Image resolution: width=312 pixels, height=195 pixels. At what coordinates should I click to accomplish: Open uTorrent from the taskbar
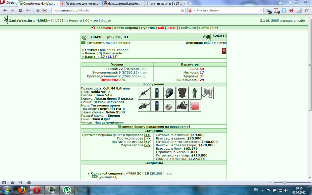point(67,190)
